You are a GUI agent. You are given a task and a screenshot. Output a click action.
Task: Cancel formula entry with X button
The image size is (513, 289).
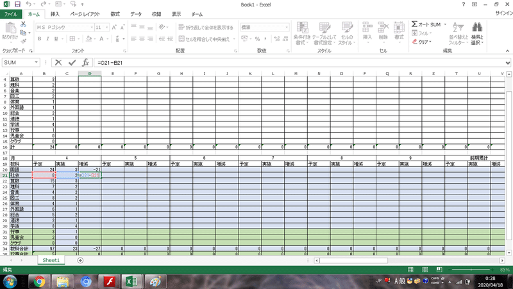pos(58,62)
